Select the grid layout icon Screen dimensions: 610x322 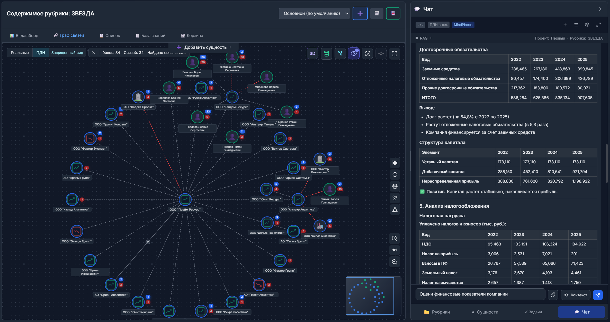pyautogui.click(x=395, y=163)
